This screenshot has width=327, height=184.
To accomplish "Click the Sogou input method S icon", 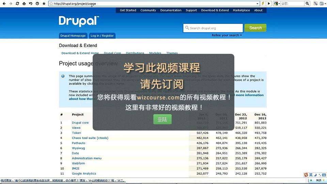I will click(306, 175).
